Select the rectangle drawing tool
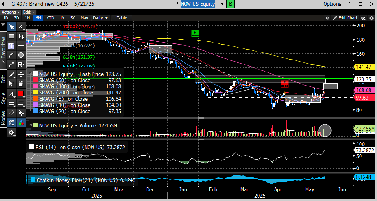The width and height of the screenshot is (377, 201). click(x=11, y=36)
